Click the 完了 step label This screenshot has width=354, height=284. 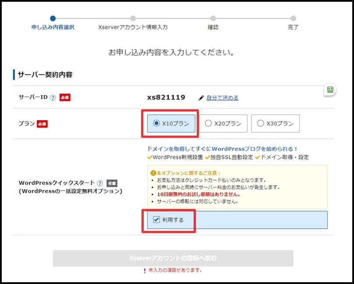293,27
